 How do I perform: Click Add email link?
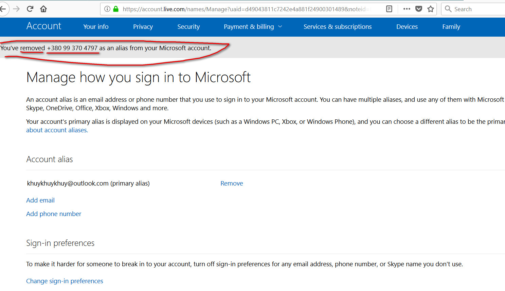40,200
